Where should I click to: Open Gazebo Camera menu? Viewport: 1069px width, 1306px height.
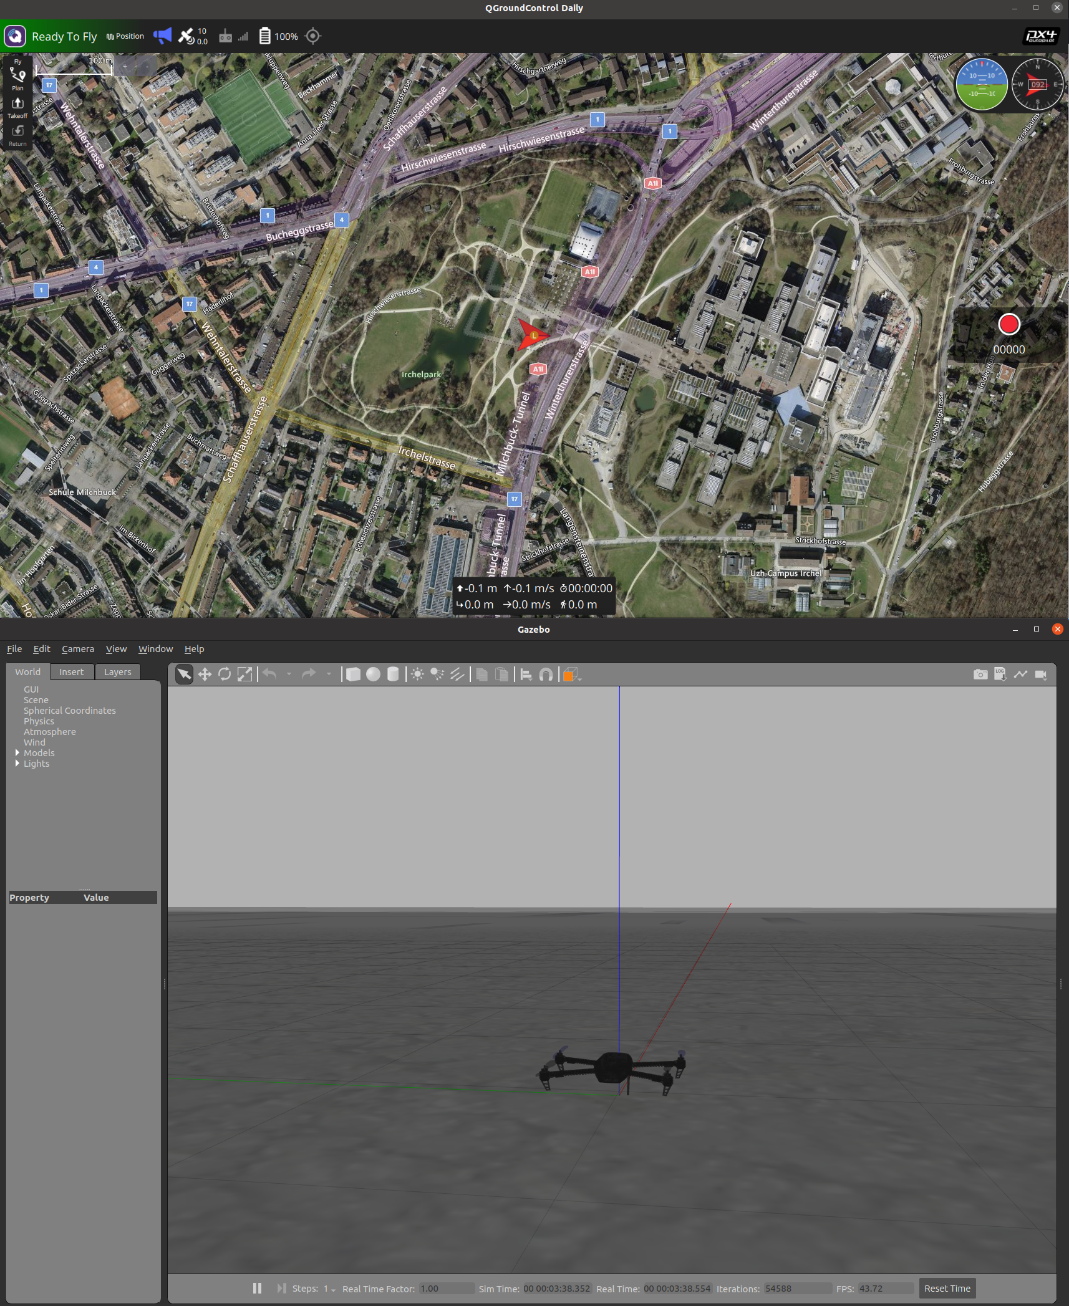pyautogui.click(x=78, y=648)
